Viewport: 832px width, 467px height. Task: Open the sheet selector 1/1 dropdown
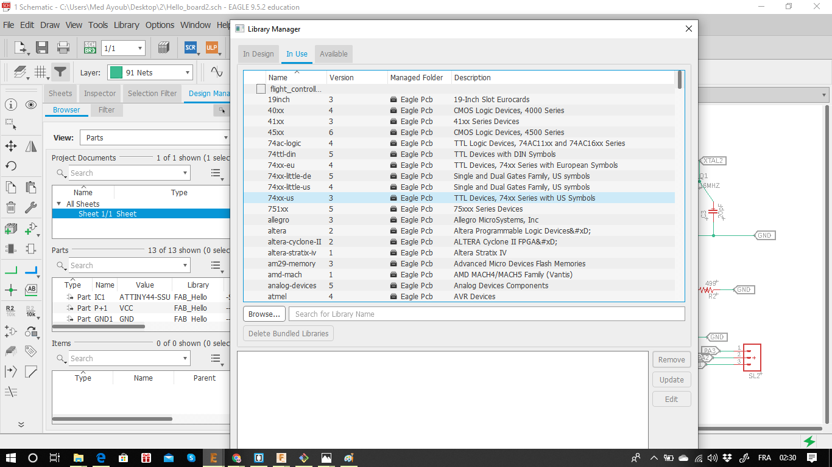(x=124, y=48)
